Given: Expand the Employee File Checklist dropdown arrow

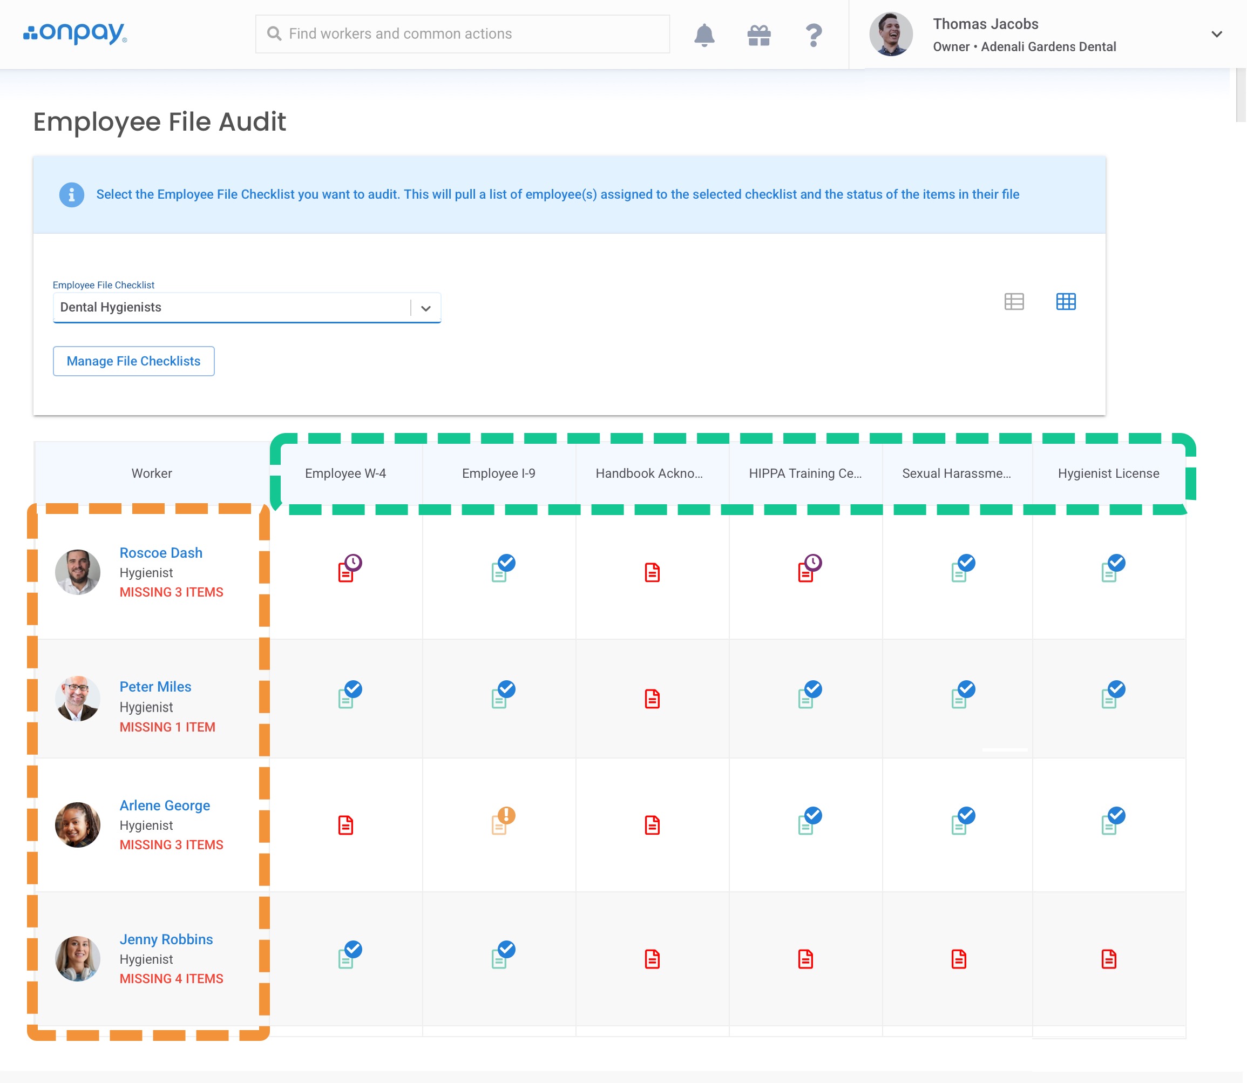Looking at the screenshot, I should pyautogui.click(x=426, y=308).
